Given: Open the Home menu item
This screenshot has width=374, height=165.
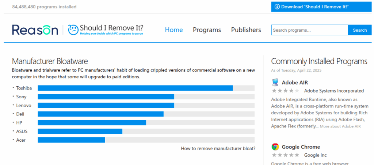Looking at the screenshot, I should [174, 30].
